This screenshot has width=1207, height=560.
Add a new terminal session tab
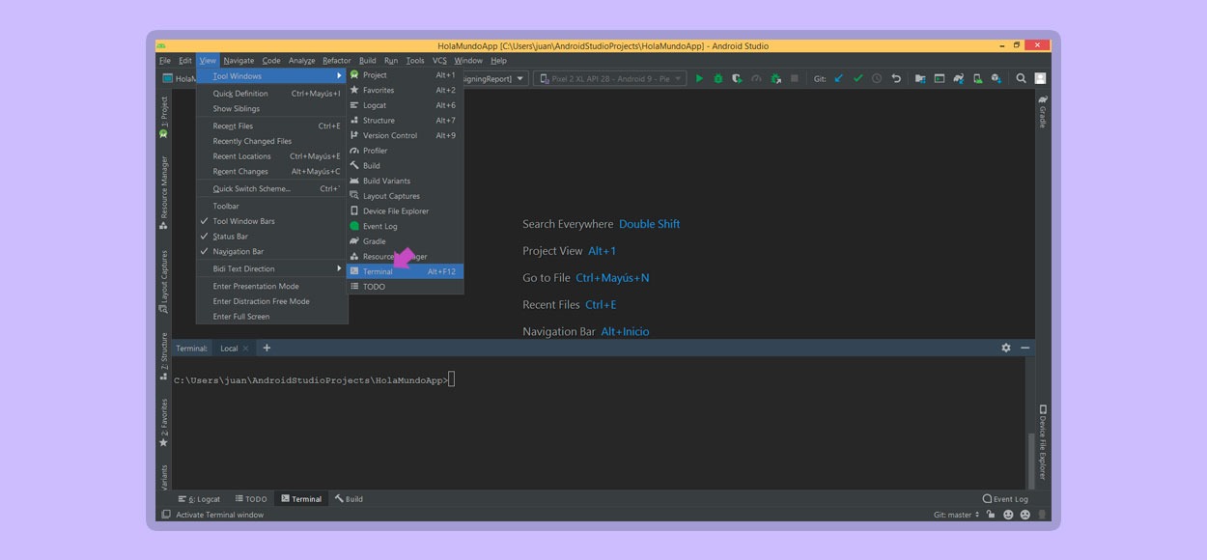267,348
